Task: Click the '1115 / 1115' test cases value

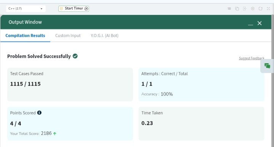Action: click(x=25, y=84)
